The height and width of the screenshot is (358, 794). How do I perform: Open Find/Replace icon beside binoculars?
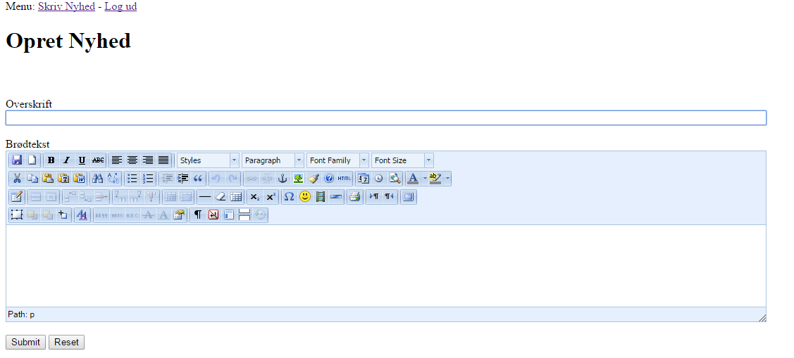[x=113, y=179]
